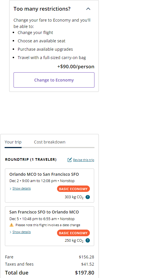Collapse the Too many restrictions section
The width and height of the screenshot is (144, 278).
tap(88, 9)
